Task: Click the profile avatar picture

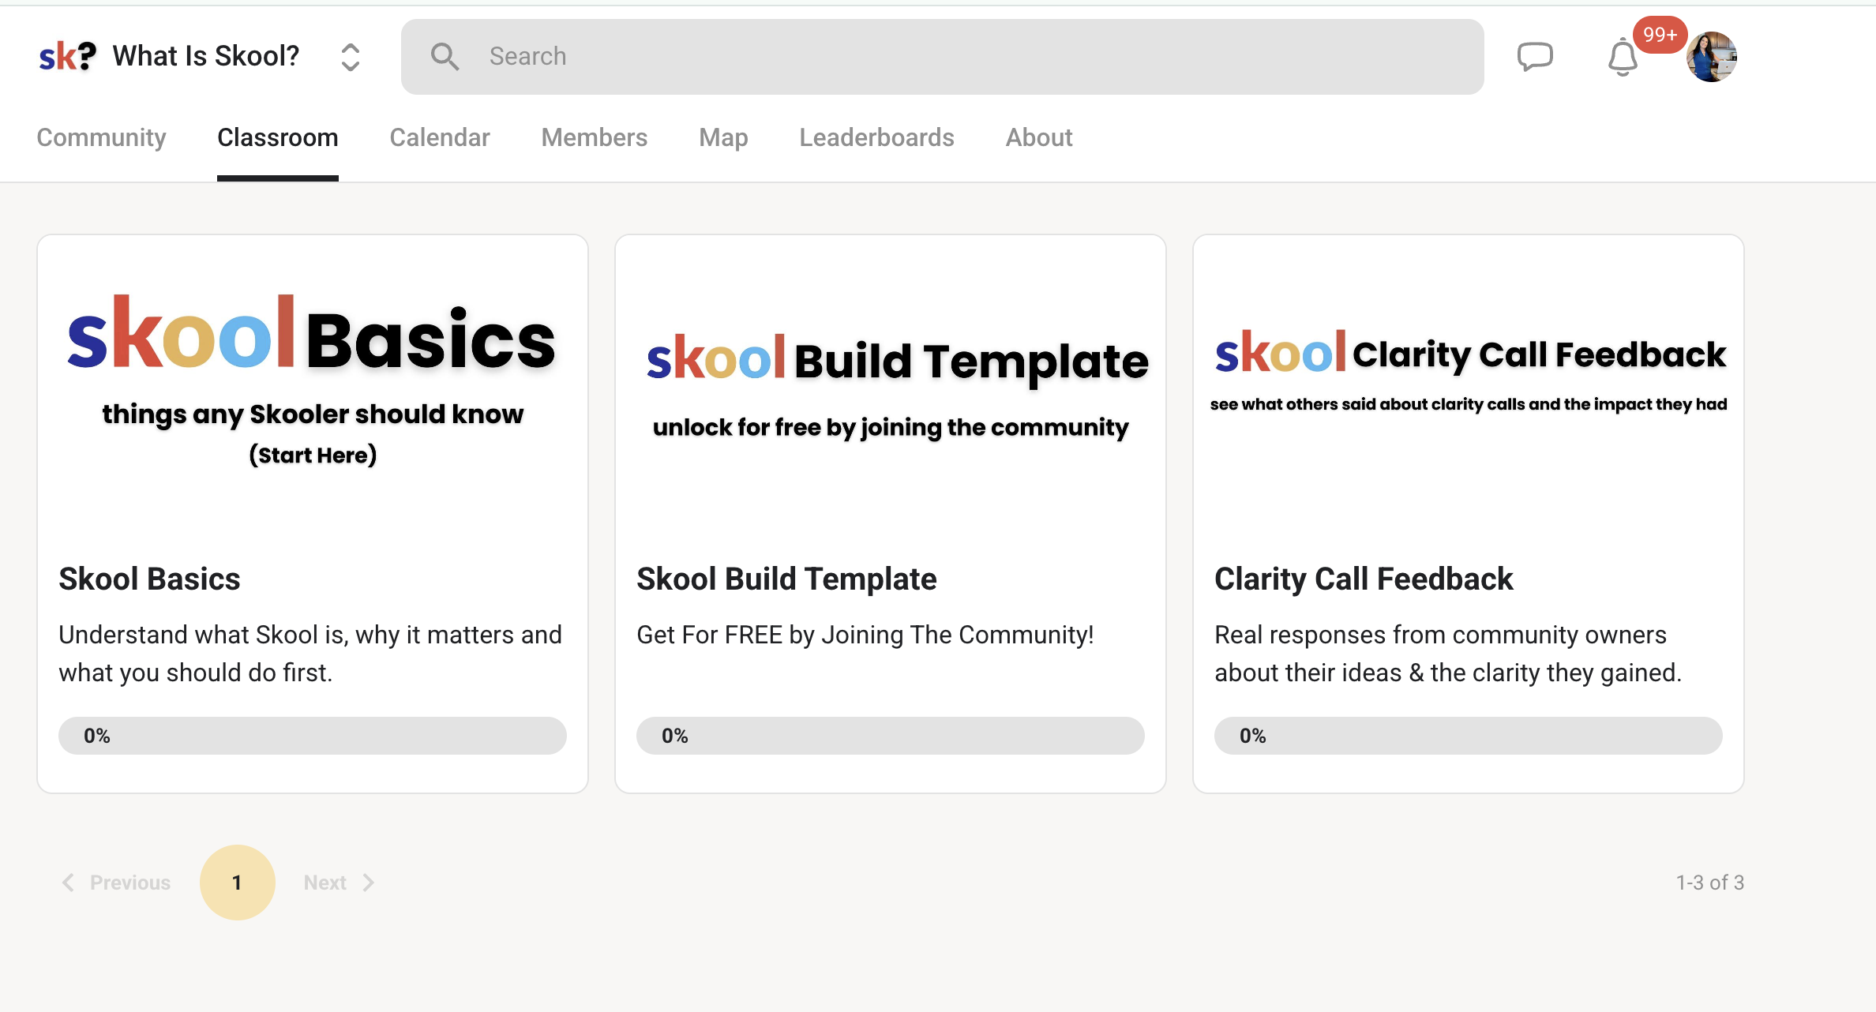Action: click(x=1711, y=57)
